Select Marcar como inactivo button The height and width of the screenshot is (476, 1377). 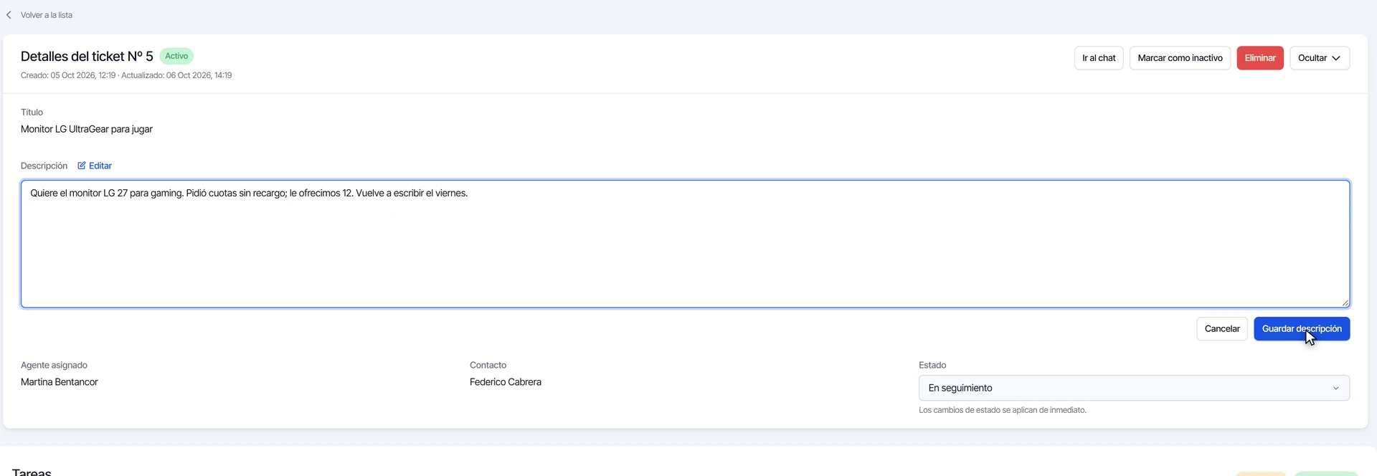point(1180,58)
